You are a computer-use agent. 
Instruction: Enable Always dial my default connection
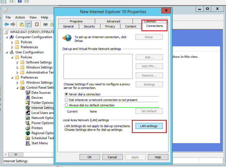[66, 105]
